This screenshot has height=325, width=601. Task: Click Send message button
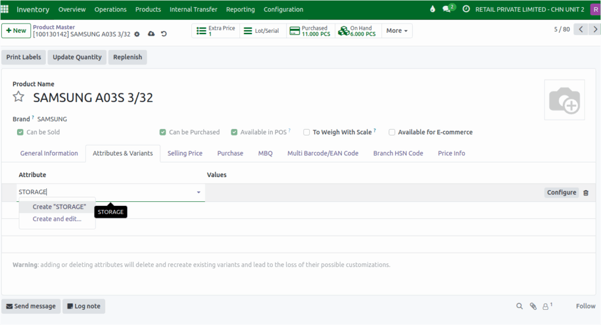(31, 306)
